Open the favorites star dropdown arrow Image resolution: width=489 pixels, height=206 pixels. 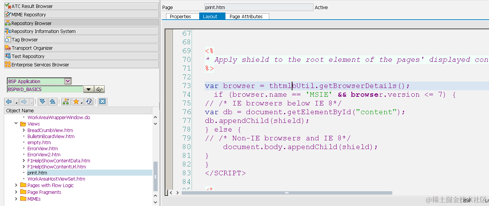pyautogui.click(x=81, y=102)
